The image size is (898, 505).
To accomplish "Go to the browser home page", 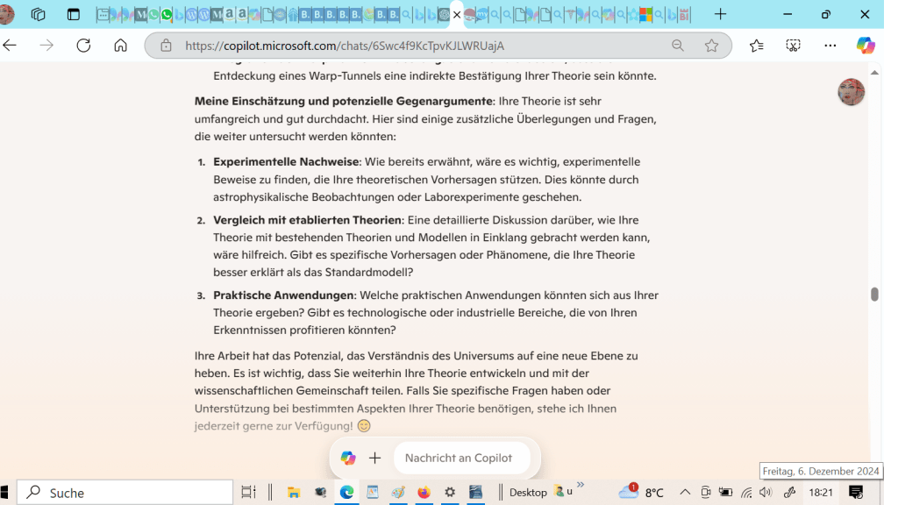I will click(120, 46).
